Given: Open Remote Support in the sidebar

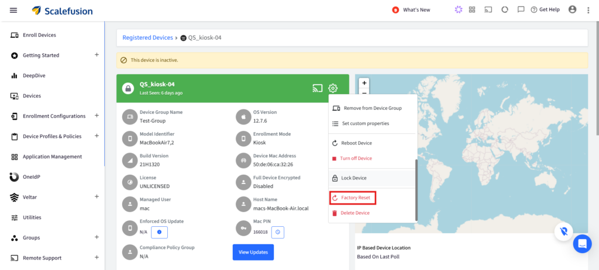Looking at the screenshot, I should point(42,258).
